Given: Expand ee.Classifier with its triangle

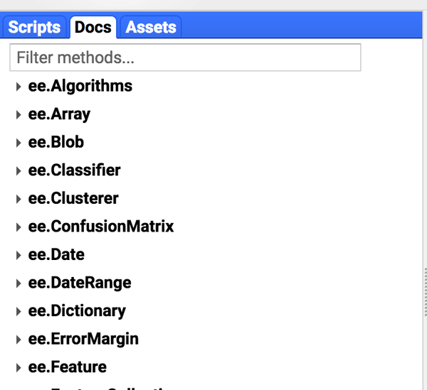Looking at the screenshot, I should pyautogui.click(x=19, y=170).
